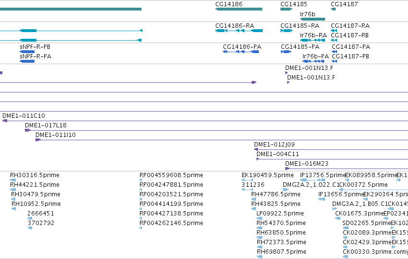Select EST CK02089.3prime
This screenshot has width=408, height=259.
(367, 233)
